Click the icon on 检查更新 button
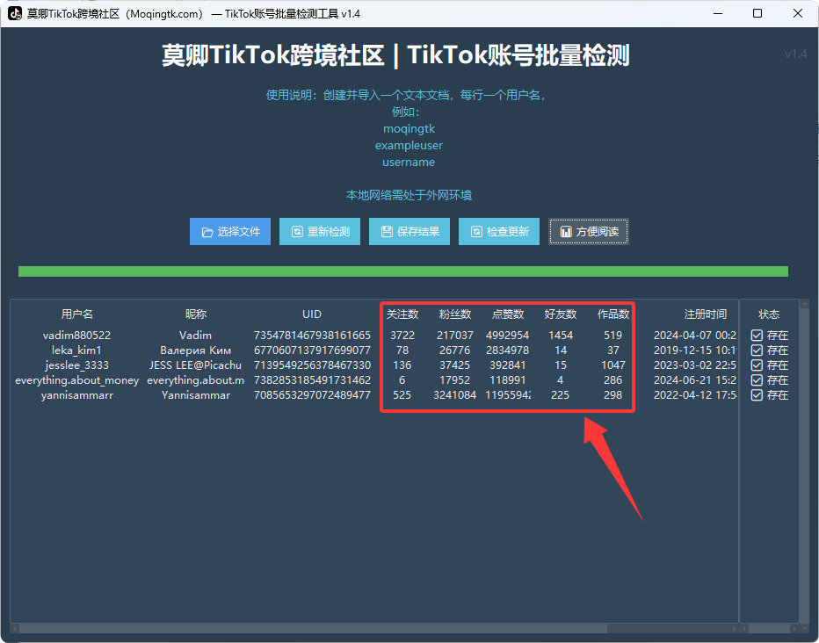 coord(476,232)
